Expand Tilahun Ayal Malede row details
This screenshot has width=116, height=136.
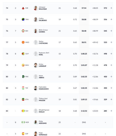pyautogui.click(x=111, y=99)
